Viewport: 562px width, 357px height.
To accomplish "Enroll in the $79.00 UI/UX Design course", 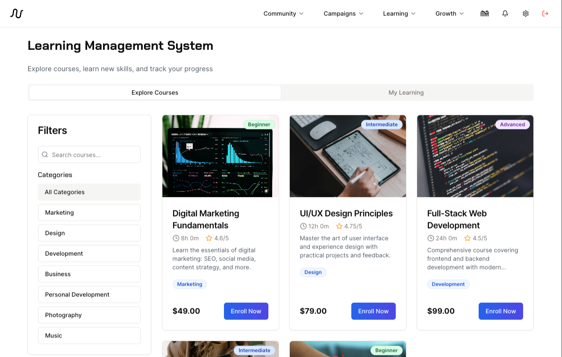I will [374, 311].
